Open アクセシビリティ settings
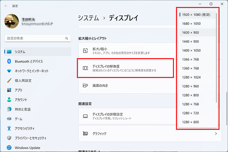 point(24,128)
